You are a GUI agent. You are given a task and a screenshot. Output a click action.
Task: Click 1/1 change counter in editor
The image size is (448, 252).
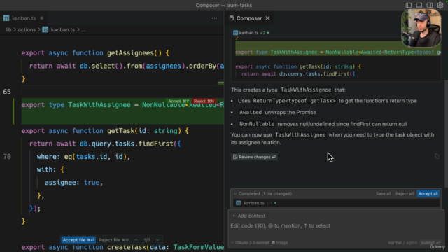tap(147, 240)
